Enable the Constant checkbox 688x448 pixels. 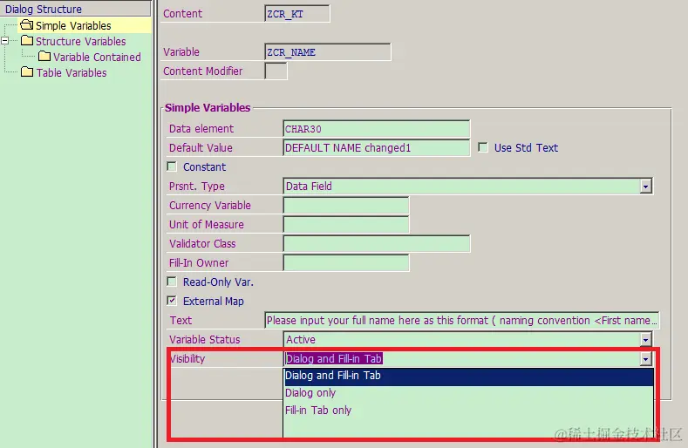pyautogui.click(x=172, y=166)
